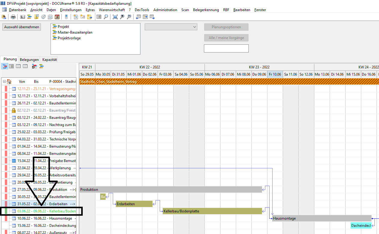The image size is (379, 234).
Task: Open the Fenster menu
Action: coord(260,10)
